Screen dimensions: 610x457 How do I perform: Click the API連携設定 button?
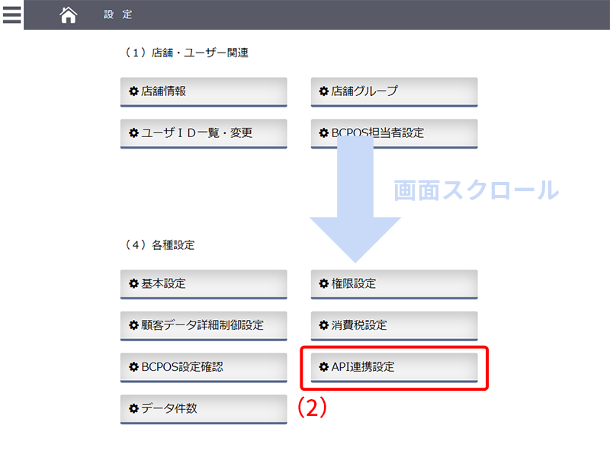coord(394,366)
